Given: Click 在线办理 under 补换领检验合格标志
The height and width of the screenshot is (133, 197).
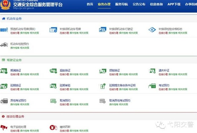Looking at the screenshot, I should (x=163, y=33).
